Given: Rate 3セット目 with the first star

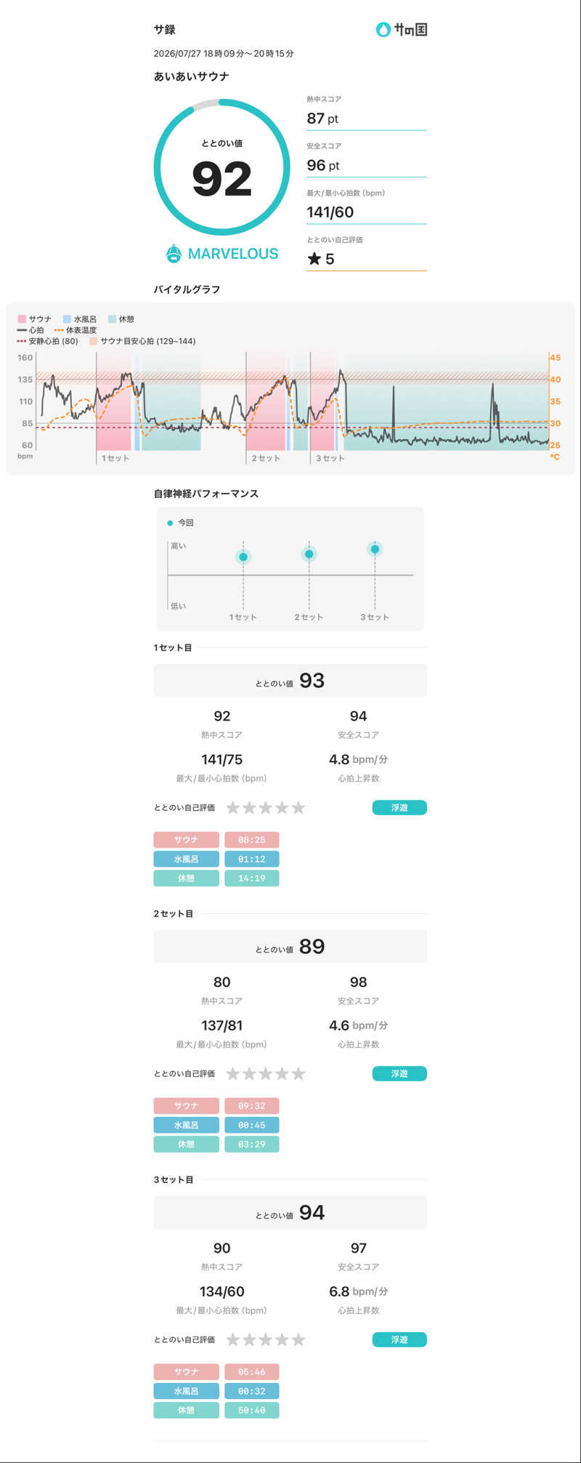Looking at the screenshot, I should pyautogui.click(x=233, y=1340).
